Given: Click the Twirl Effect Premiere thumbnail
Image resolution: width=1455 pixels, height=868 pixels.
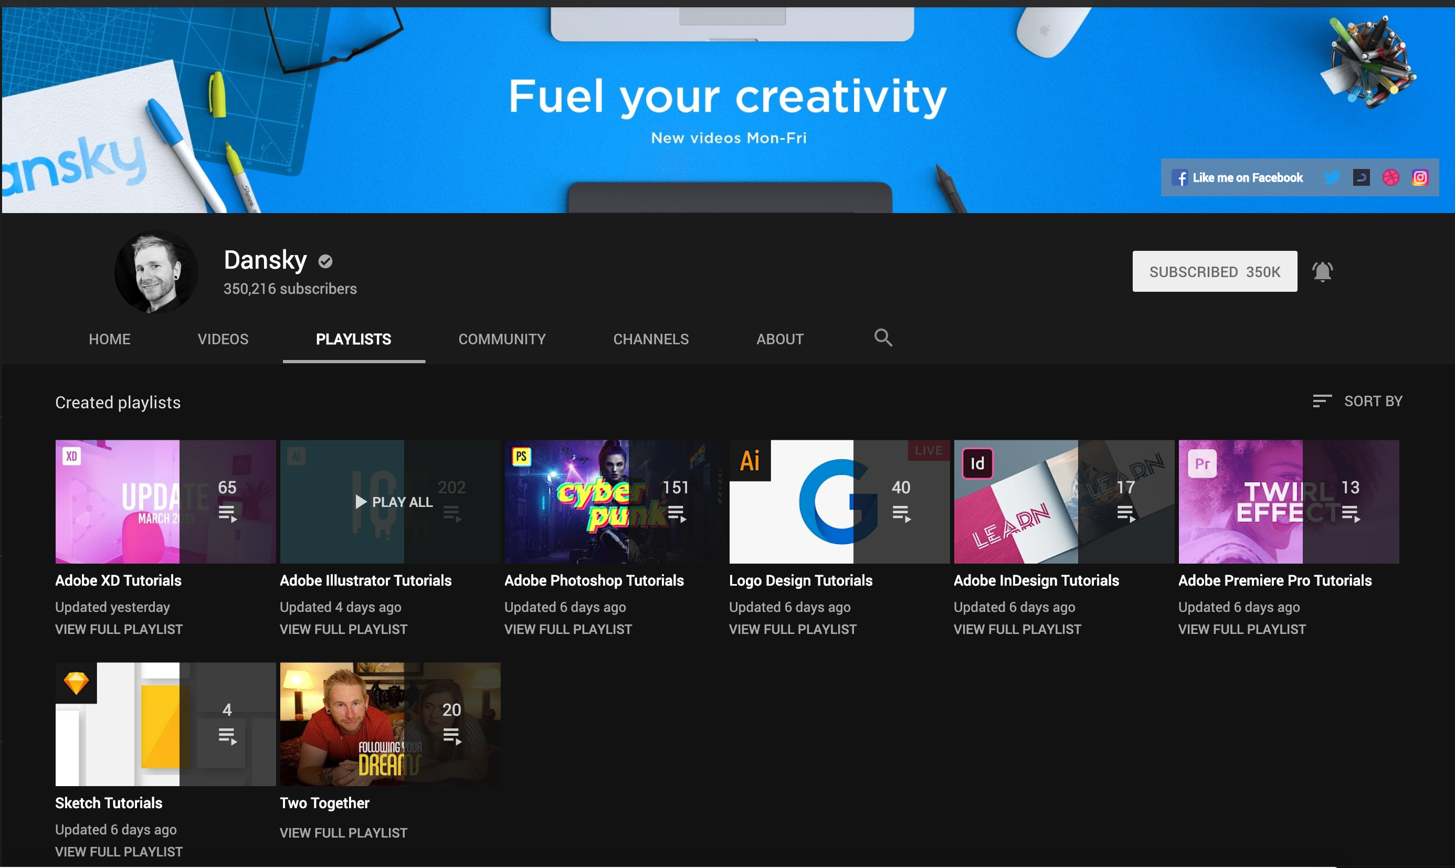Looking at the screenshot, I should click(x=1289, y=502).
